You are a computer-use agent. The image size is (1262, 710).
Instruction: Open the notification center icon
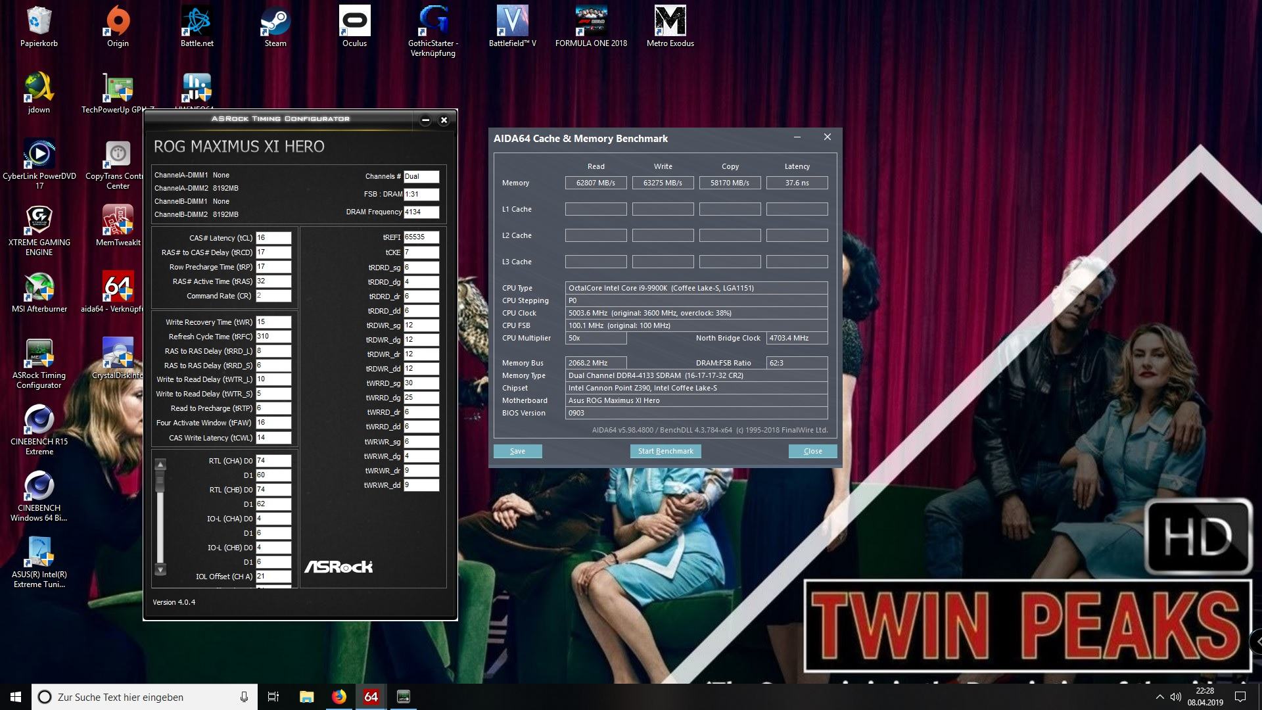(x=1240, y=697)
